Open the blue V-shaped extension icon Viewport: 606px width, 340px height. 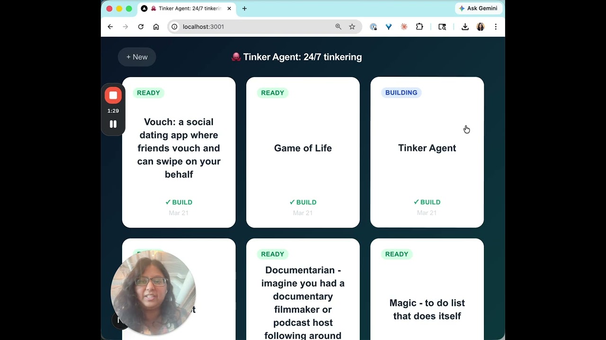[389, 27]
